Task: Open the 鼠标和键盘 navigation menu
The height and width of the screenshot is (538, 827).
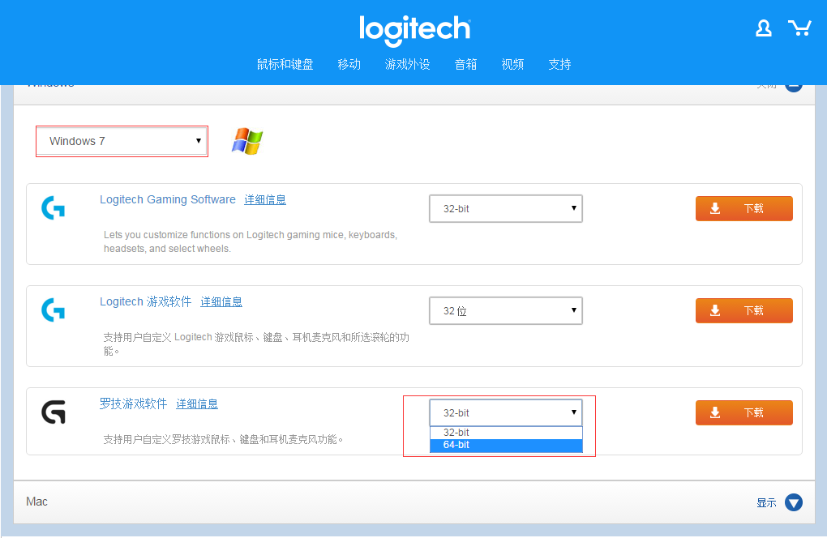Action: 285,64
